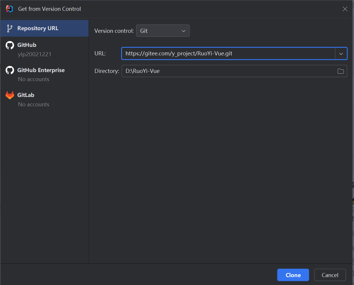Expand the URL history dropdown arrow
Image resolution: width=354 pixels, height=285 pixels.
(x=341, y=54)
